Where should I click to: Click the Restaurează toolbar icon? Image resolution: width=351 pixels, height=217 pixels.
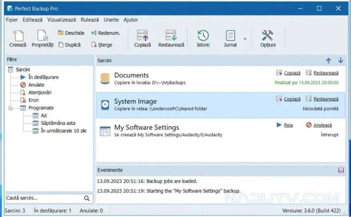[171, 38]
